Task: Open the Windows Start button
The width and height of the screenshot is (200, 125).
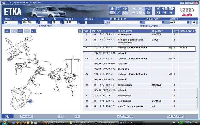Action: point(4,122)
